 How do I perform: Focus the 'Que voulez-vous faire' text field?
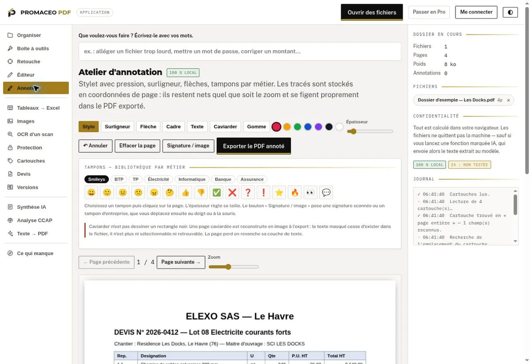(240, 51)
